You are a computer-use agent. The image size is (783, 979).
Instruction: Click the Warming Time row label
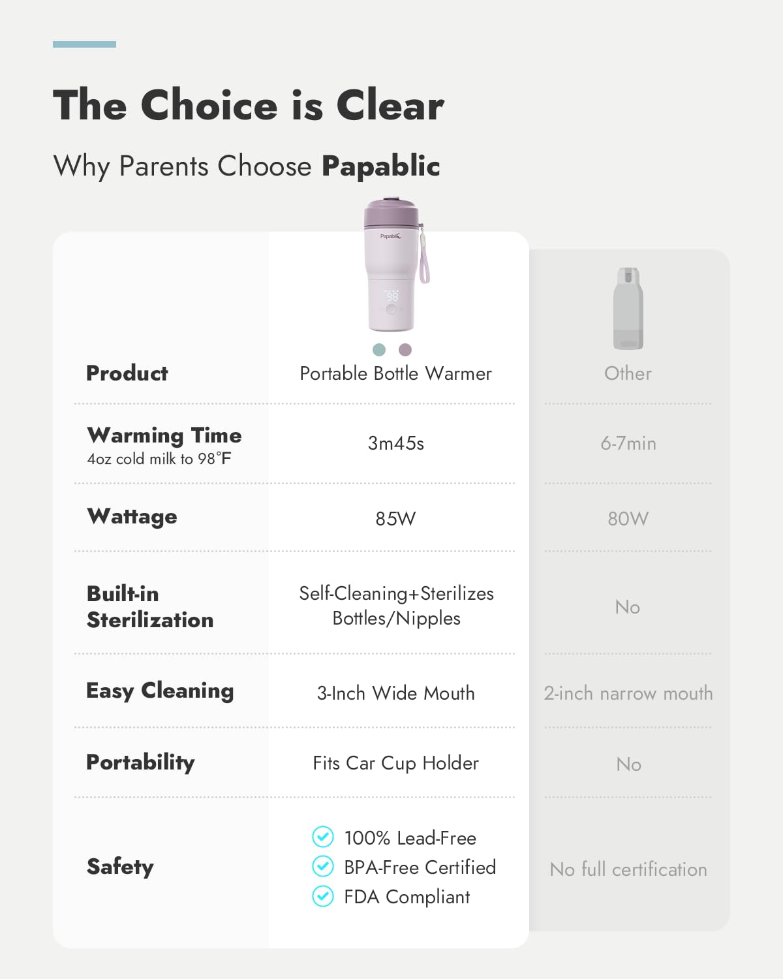click(164, 435)
